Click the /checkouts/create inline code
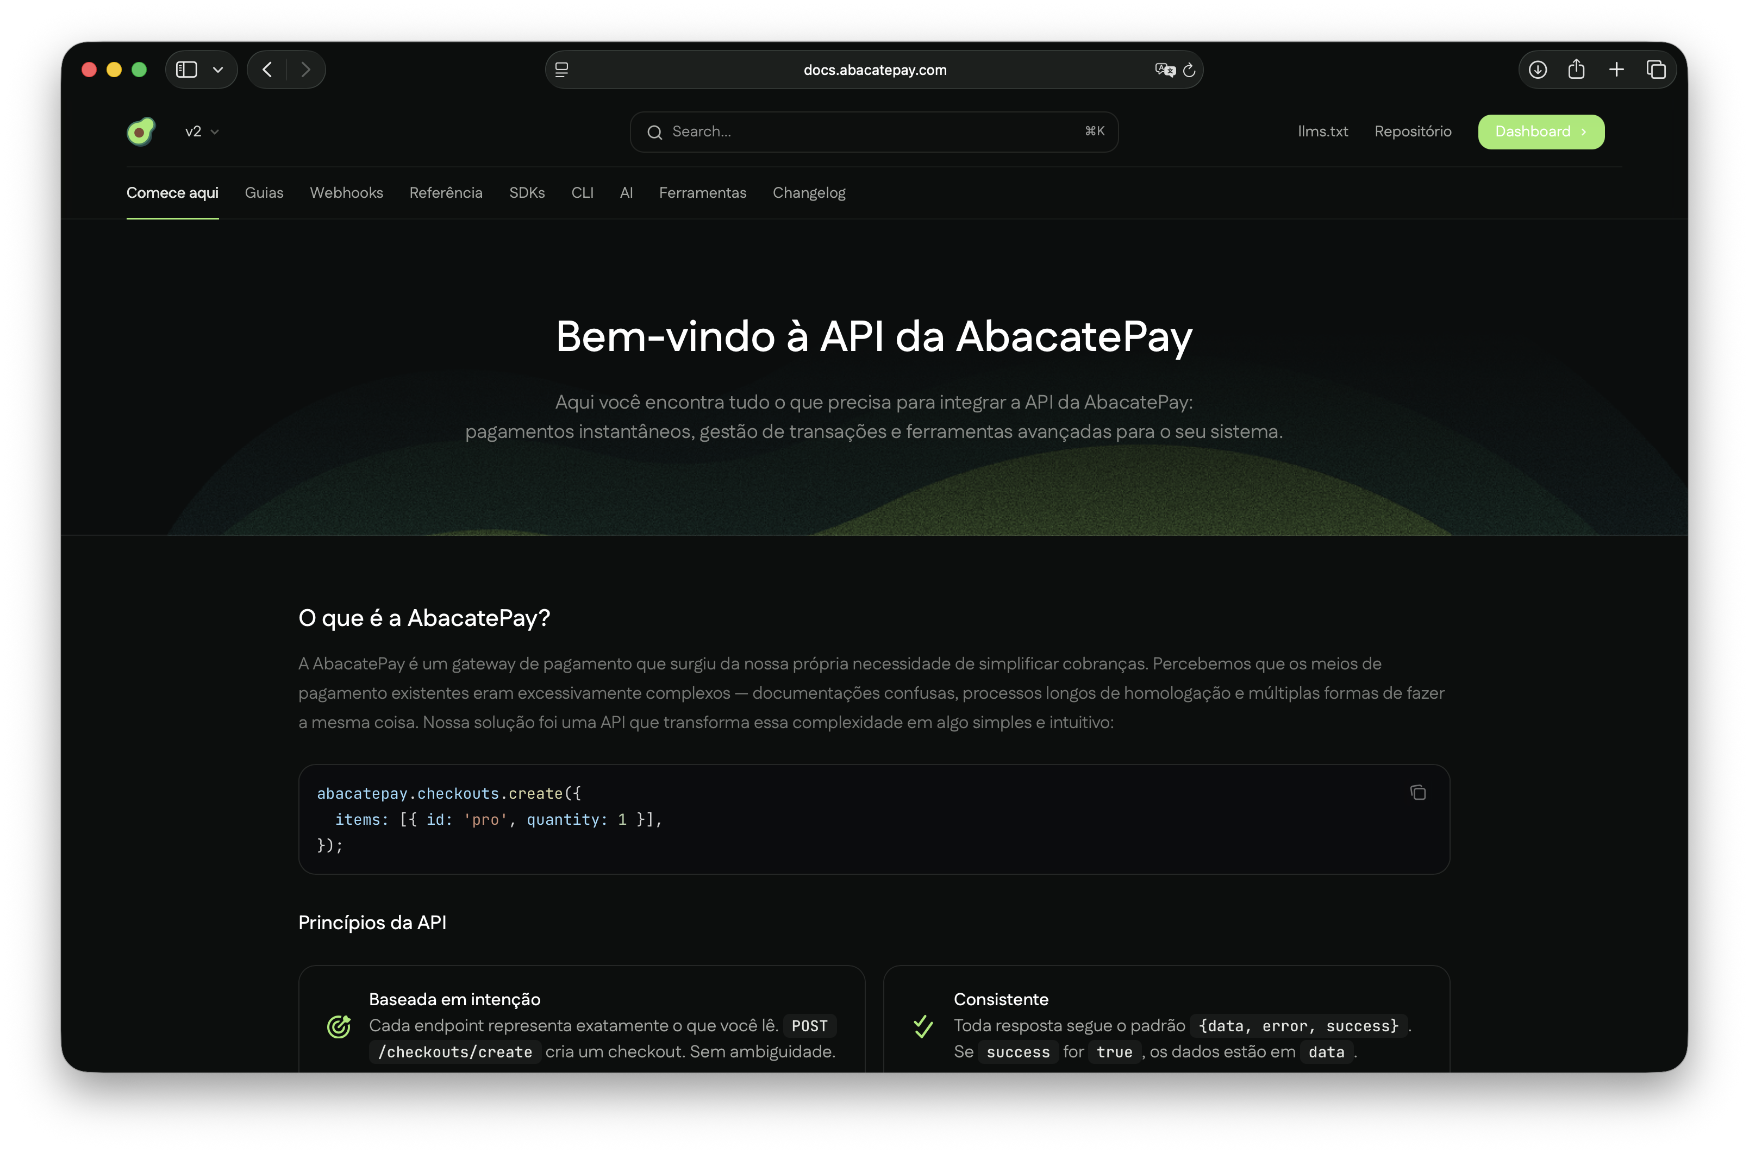Viewport: 1749px width, 1153px height. [454, 1052]
